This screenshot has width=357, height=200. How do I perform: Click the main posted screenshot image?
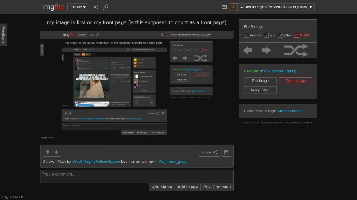point(137,86)
